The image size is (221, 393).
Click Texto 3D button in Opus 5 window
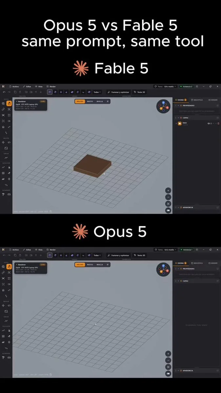[139, 255]
